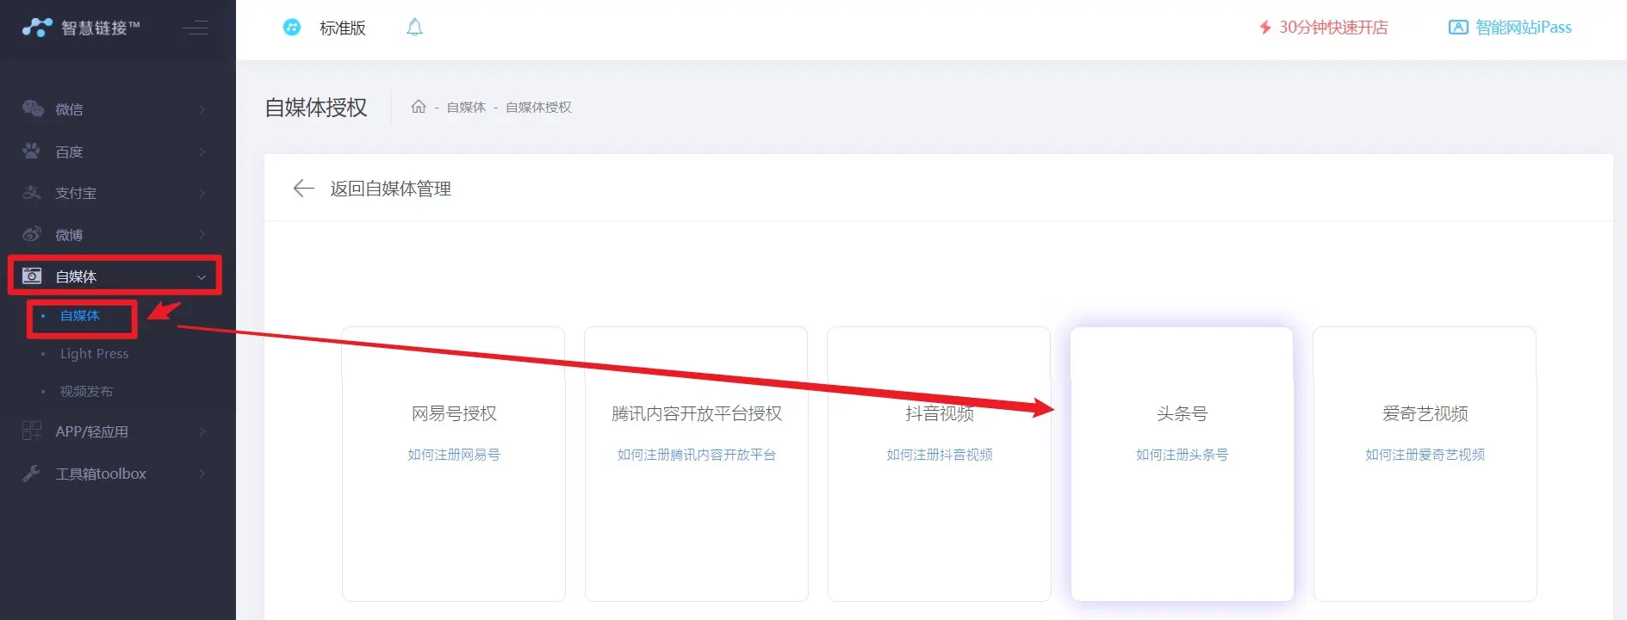Viewport: 1627px width, 620px height.
Task: Open the 如何注册头条号 help link
Action: [1182, 455]
